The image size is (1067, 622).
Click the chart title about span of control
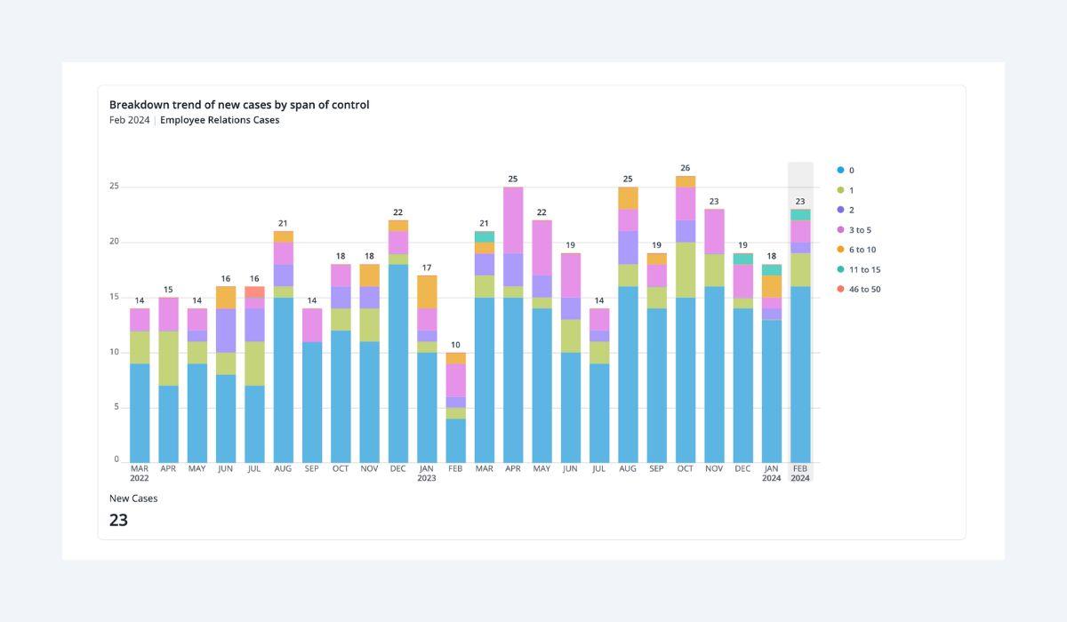point(239,105)
